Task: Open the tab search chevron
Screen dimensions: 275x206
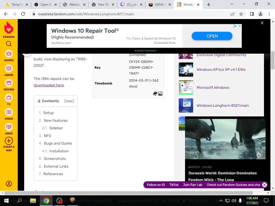Action: tap(232, 4)
